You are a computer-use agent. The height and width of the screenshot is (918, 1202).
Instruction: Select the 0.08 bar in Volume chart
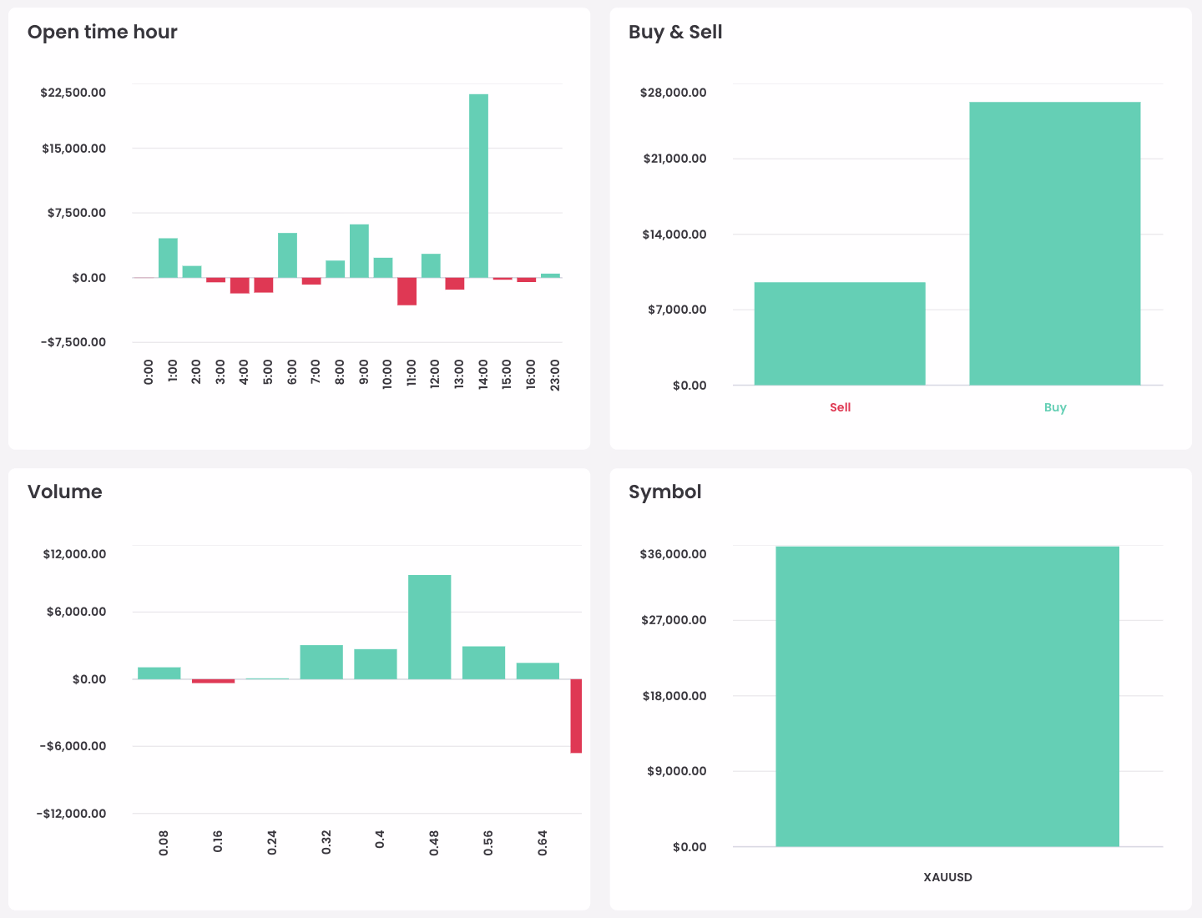pyautogui.click(x=159, y=673)
